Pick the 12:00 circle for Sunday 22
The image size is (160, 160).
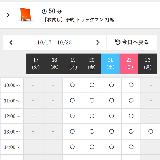131,116
